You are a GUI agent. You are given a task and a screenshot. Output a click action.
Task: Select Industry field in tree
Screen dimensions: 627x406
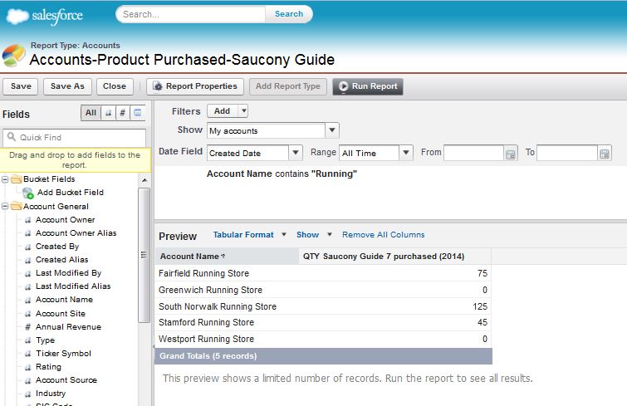(51, 394)
